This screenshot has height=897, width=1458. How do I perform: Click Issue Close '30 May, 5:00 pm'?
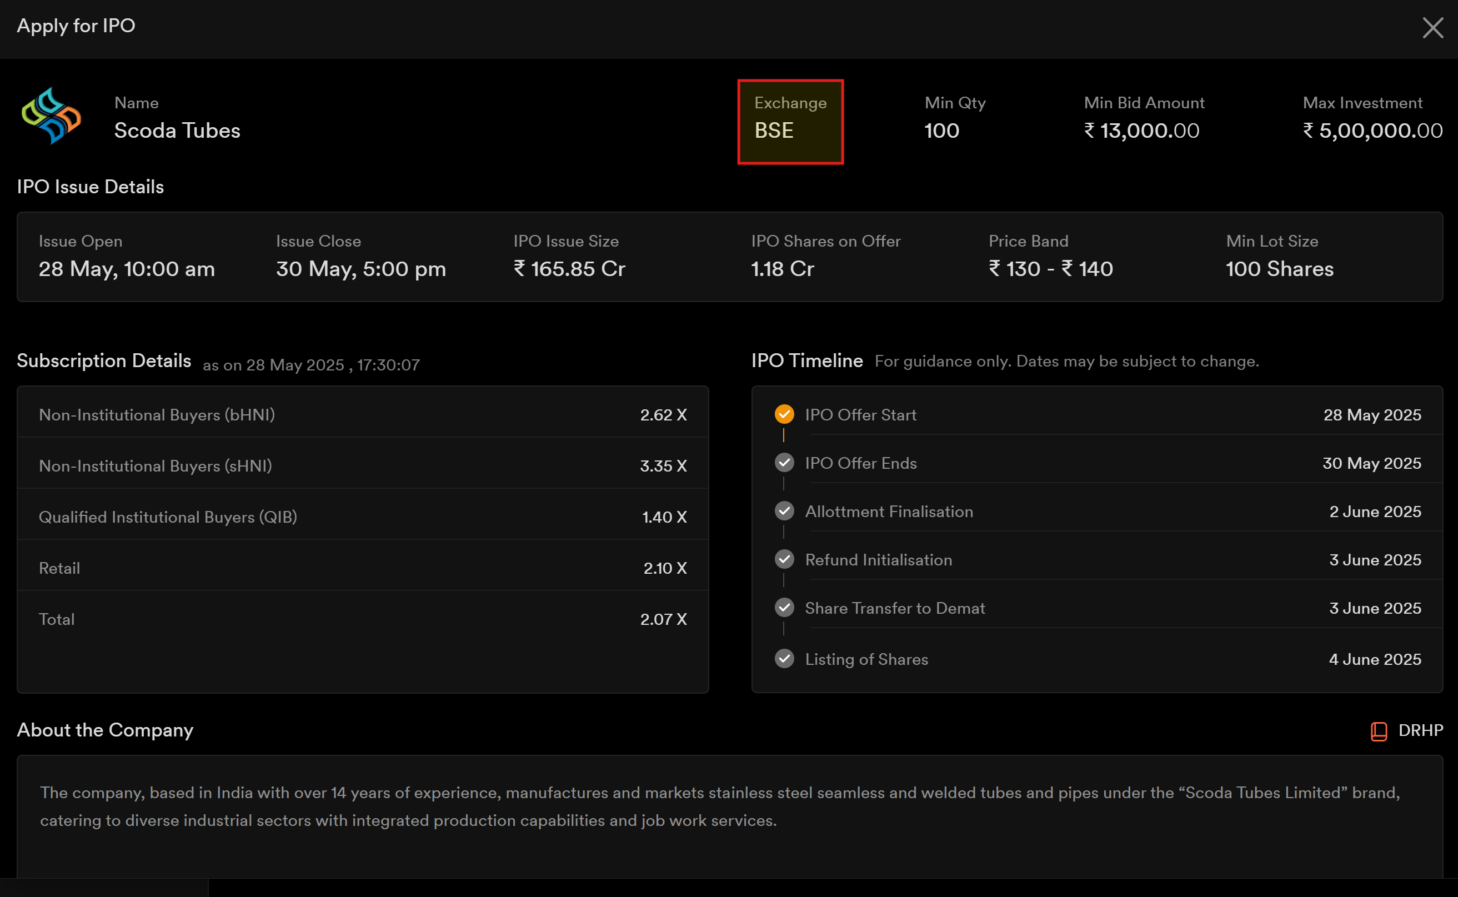point(361,269)
